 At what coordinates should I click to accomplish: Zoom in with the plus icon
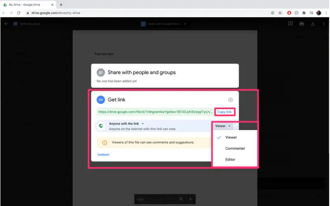(191, 199)
